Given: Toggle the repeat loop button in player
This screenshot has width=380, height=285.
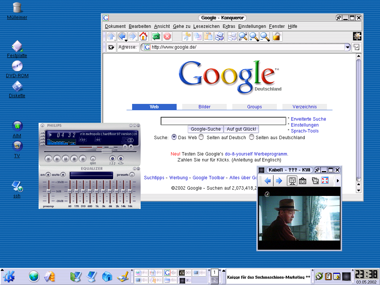Looking at the screenshot, I should click(121, 158).
